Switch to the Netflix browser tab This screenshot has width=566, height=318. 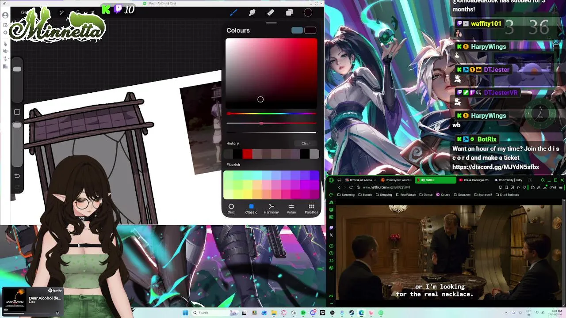[x=436, y=180]
